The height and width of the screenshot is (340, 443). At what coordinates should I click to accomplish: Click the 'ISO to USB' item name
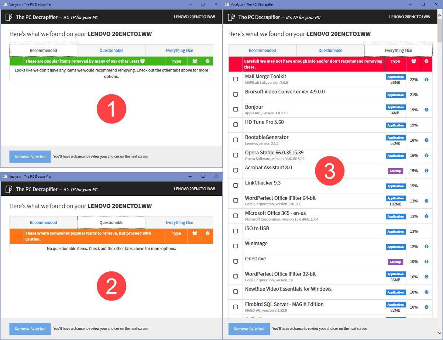(257, 228)
